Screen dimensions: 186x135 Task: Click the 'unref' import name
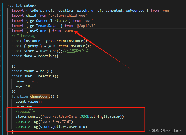tap(96, 11)
